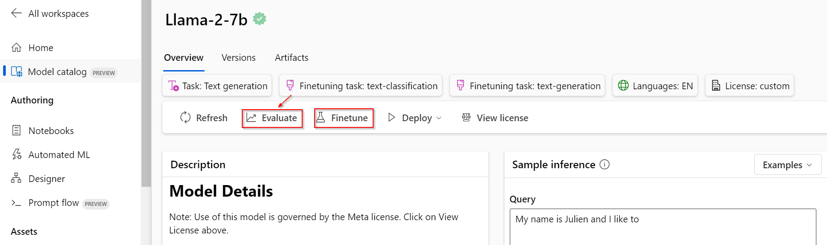Click Finetuning task: text-classification tag
Viewport: 827px width, 245px height.
(360, 85)
